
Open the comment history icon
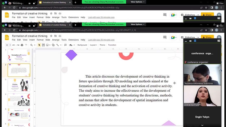tap(165, 37)
